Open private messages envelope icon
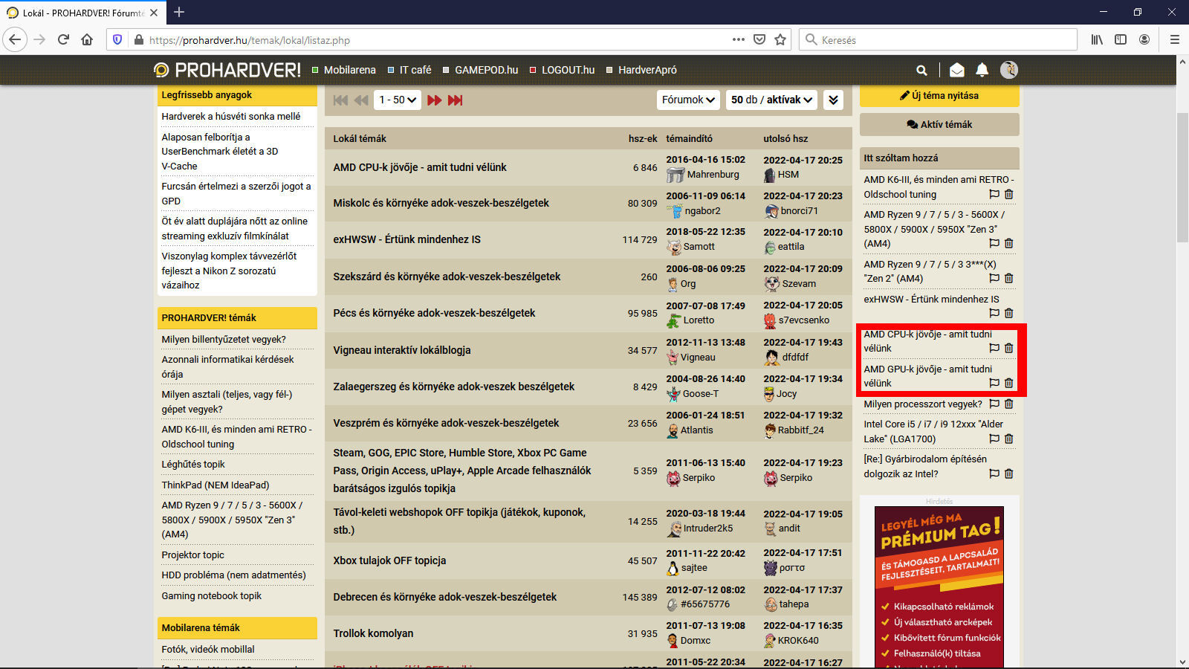This screenshot has height=669, width=1189. coord(957,70)
